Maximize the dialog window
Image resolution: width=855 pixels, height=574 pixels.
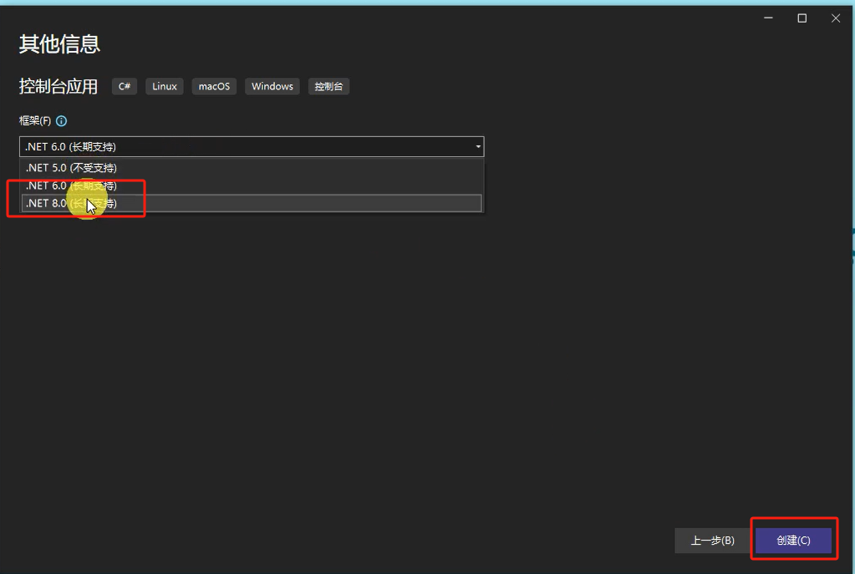(x=802, y=18)
